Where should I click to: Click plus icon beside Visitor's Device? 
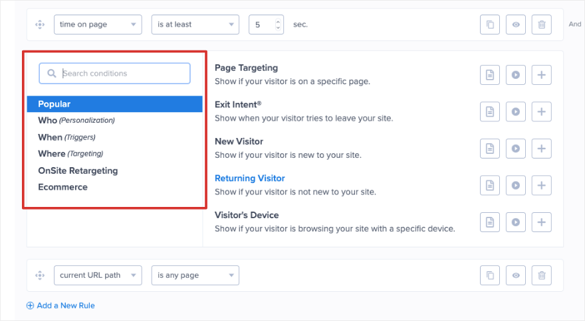pyautogui.click(x=542, y=222)
